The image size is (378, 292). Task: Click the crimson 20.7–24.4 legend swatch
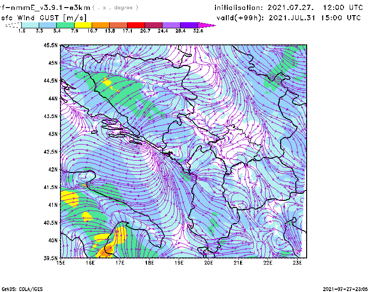(154, 25)
